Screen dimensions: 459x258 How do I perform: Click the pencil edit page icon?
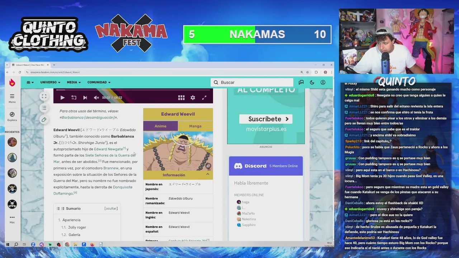click(x=44, y=120)
